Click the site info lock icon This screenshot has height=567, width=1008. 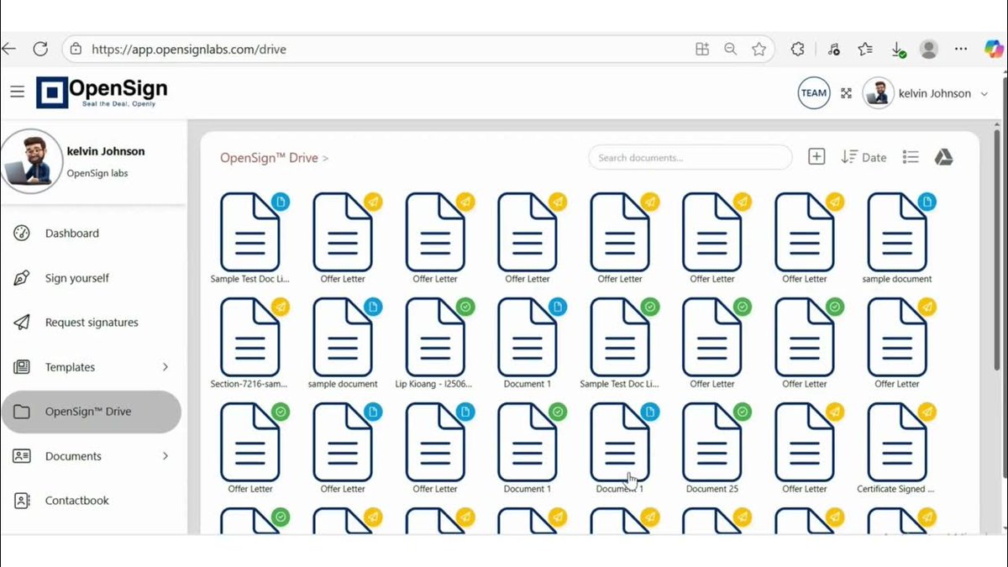pyautogui.click(x=76, y=50)
